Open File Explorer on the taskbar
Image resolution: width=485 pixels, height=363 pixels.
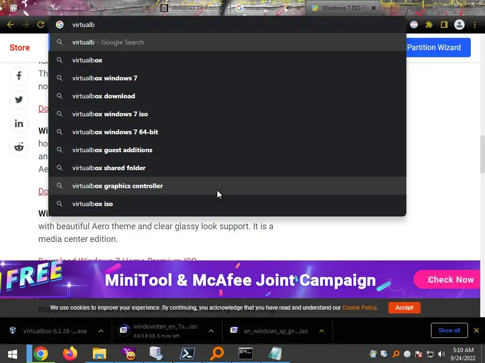(x=99, y=354)
